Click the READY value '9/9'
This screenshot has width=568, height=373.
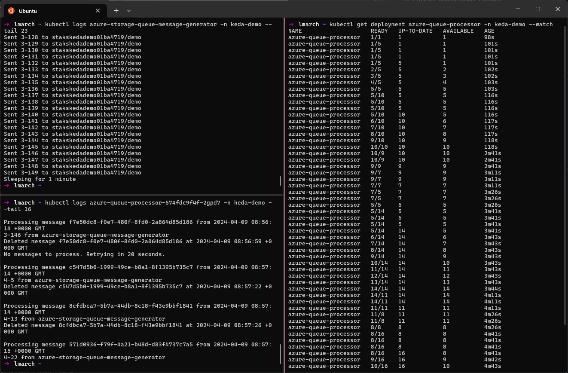pyautogui.click(x=376, y=166)
